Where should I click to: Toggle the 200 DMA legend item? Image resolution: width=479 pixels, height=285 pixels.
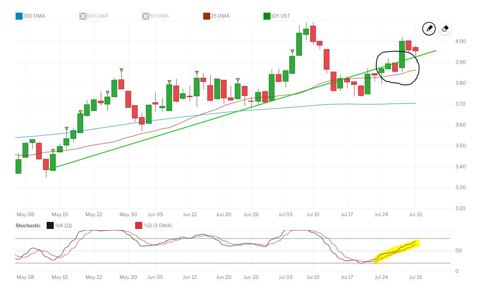pos(30,16)
